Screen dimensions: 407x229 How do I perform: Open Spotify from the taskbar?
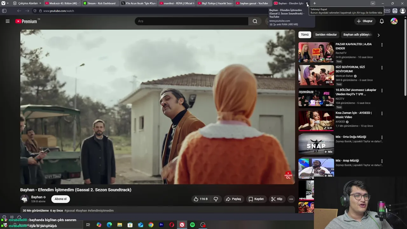pos(192,225)
